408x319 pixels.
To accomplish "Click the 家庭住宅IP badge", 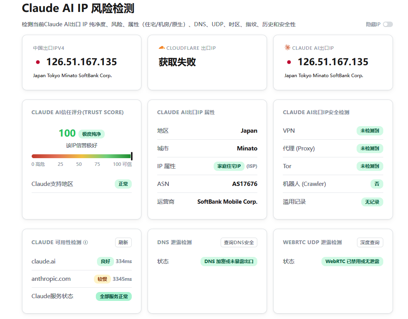I will click(229, 166).
